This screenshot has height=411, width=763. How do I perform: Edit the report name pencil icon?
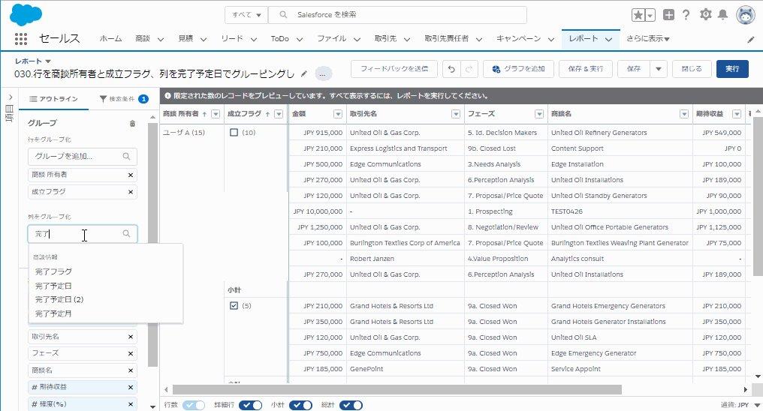(x=304, y=73)
